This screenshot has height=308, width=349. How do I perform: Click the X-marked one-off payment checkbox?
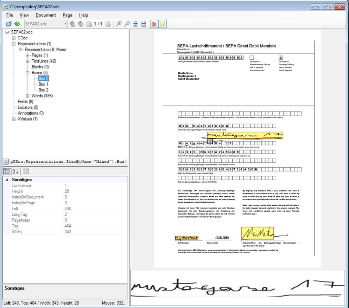pos(281,58)
